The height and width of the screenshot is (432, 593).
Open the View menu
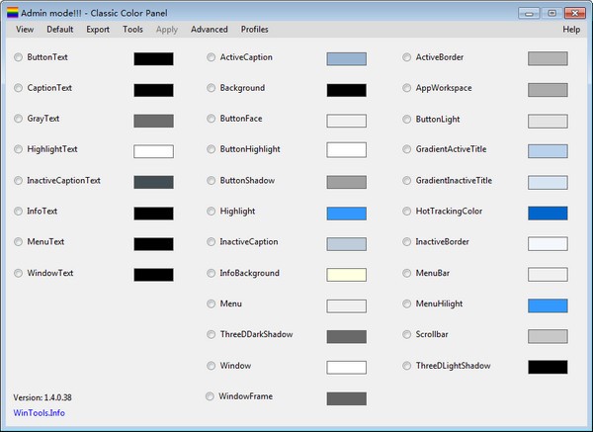(x=25, y=30)
